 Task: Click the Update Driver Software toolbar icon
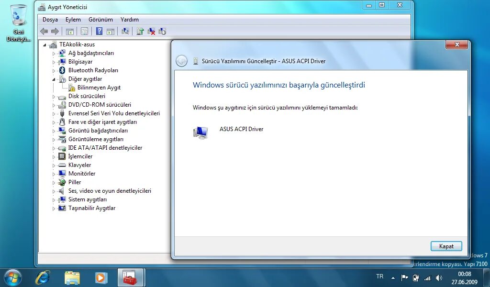coord(140,31)
